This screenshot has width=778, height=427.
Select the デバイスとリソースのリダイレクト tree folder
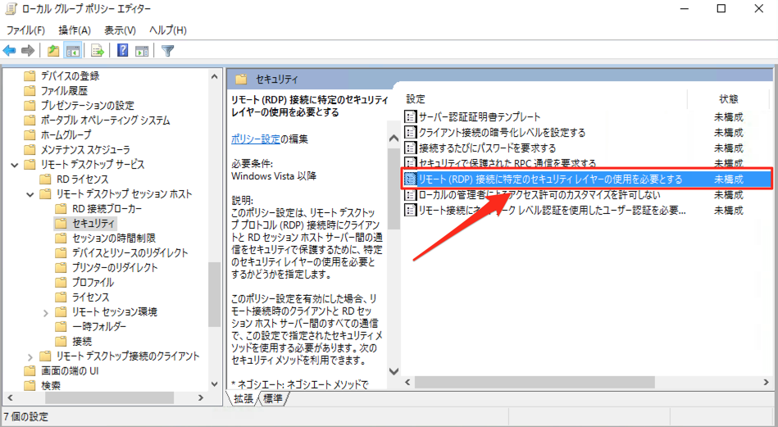(x=130, y=253)
